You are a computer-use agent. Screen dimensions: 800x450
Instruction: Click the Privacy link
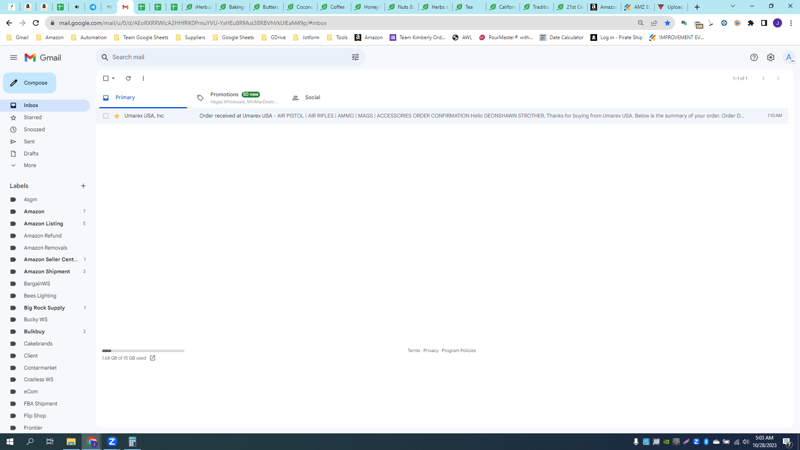431,351
